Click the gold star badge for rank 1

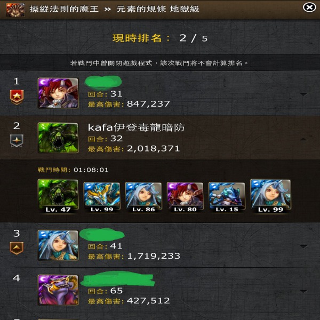pyautogui.click(x=17, y=97)
